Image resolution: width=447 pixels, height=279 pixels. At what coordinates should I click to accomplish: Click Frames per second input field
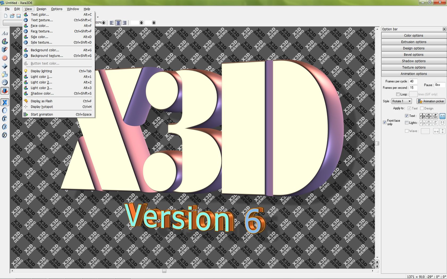(413, 88)
